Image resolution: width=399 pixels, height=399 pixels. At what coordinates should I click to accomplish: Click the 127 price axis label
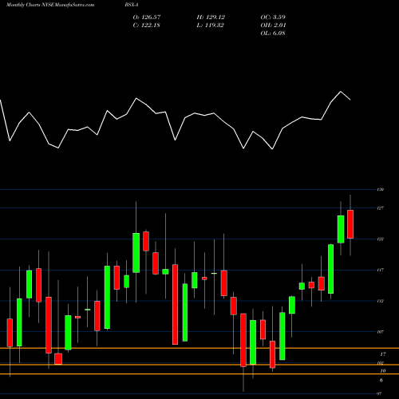pos(381,208)
